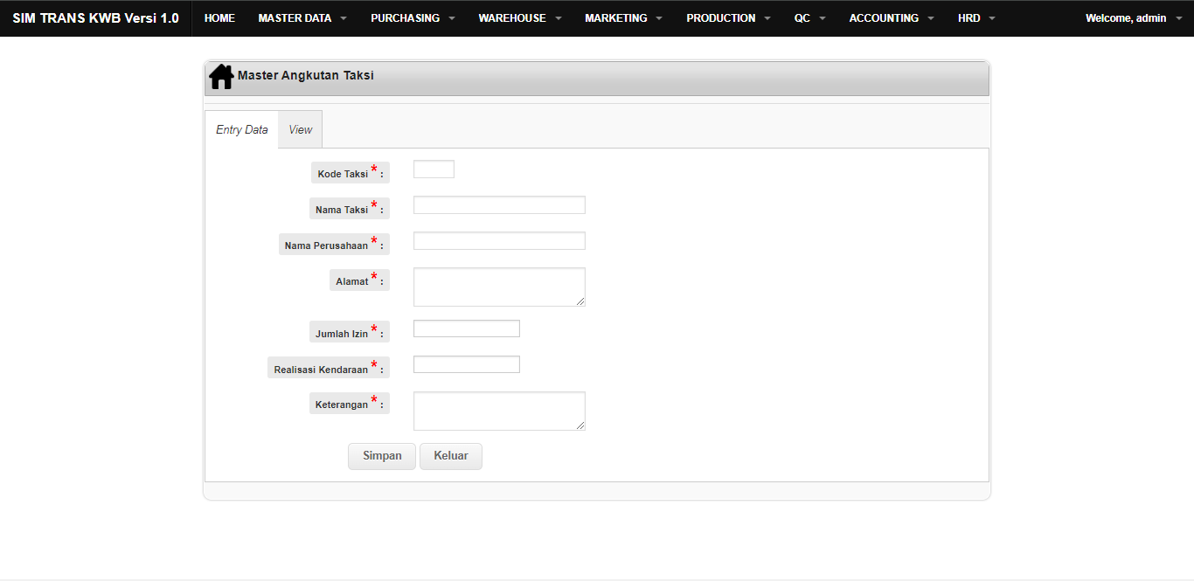Open the QC dropdown menu

tap(809, 18)
